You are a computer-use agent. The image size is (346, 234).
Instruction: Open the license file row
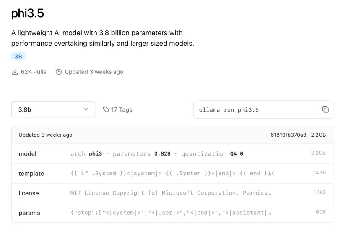(29, 193)
